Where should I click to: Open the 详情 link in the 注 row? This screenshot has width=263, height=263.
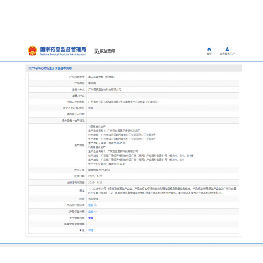point(91,230)
